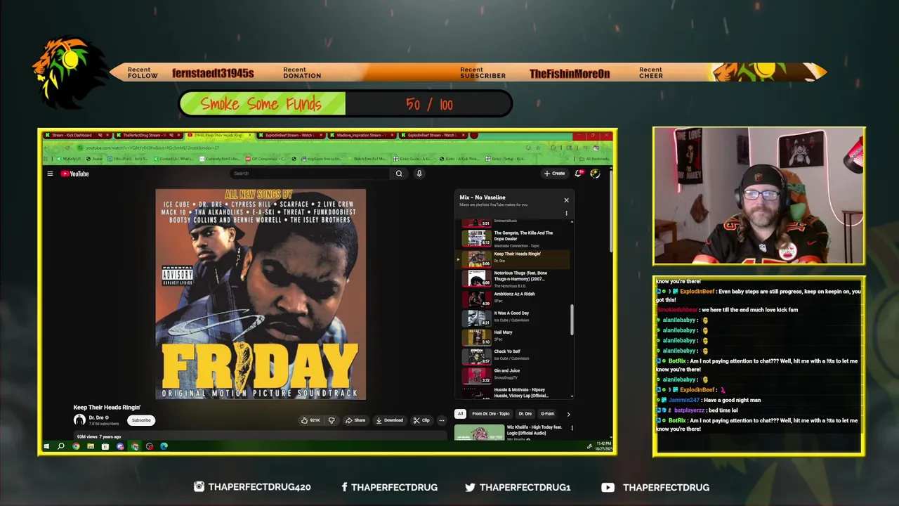Screen dimensions: 899x506
Task: Click the Smoke Some Funds progress bar
Action: (x=346, y=104)
